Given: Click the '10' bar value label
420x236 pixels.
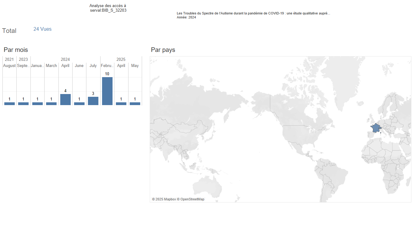Looking at the screenshot, I should [107, 74].
